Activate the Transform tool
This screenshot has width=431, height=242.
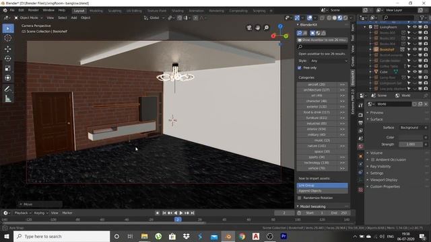coord(8,78)
